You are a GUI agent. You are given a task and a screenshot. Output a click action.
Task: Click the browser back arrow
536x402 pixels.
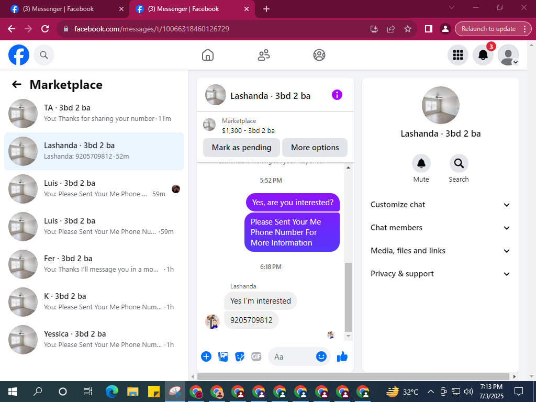[12, 29]
